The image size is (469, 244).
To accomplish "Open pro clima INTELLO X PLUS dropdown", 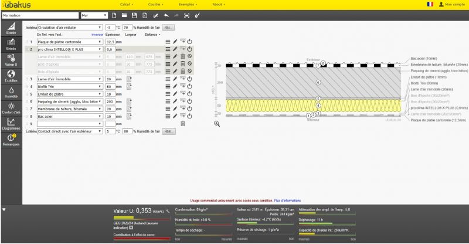I will pyautogui.click(x=70, y=49).
